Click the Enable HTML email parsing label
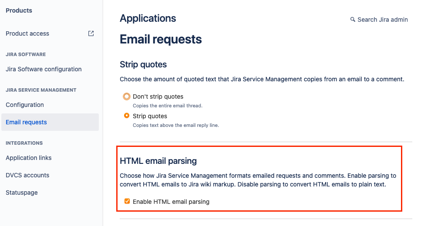The width and height of the screenshot is (421, 226). click(171, 202)
